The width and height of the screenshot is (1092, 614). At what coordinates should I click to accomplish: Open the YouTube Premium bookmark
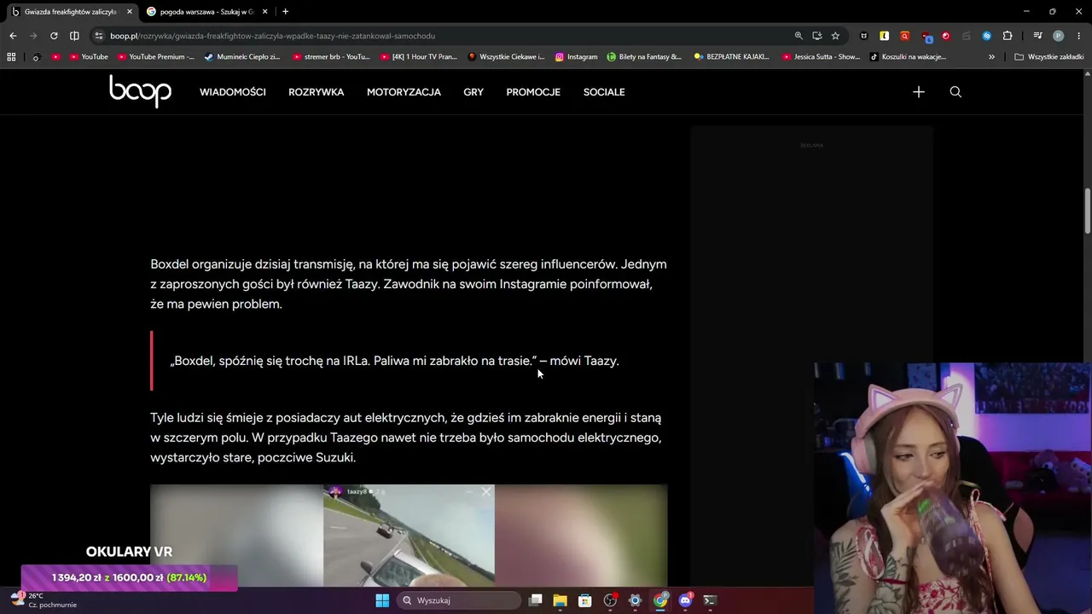[x=155, y=57]
